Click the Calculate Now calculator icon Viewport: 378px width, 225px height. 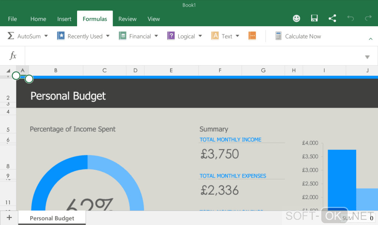coord(278,36)
